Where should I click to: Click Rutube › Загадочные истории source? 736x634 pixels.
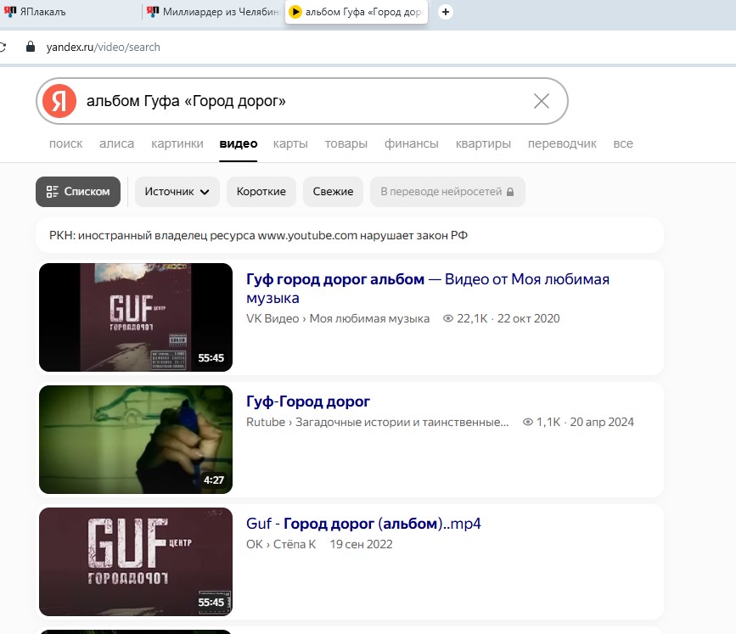click(x=378, y=422)
